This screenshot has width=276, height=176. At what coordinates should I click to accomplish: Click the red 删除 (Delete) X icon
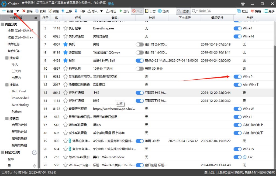[24, 11]
